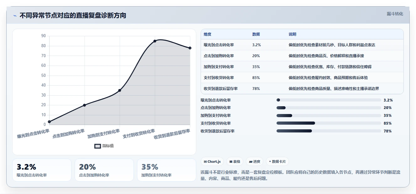
Task: Click the 收货到退款后留存率 progress bar
Action: [x=329, y=131]
